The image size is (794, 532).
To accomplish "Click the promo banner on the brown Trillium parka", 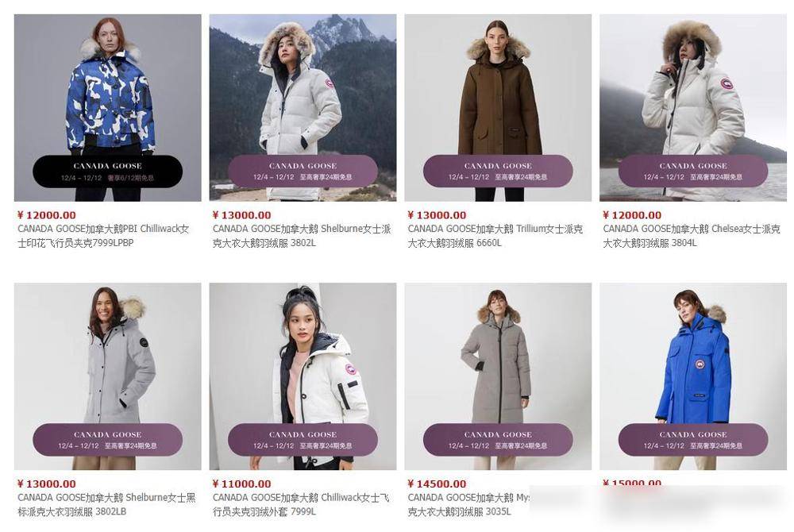I will (498, 171).
